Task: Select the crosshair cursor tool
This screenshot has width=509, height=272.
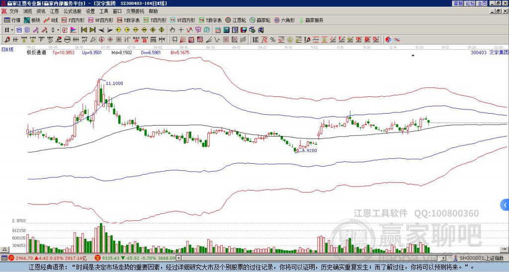Action: tap(181, 30)
